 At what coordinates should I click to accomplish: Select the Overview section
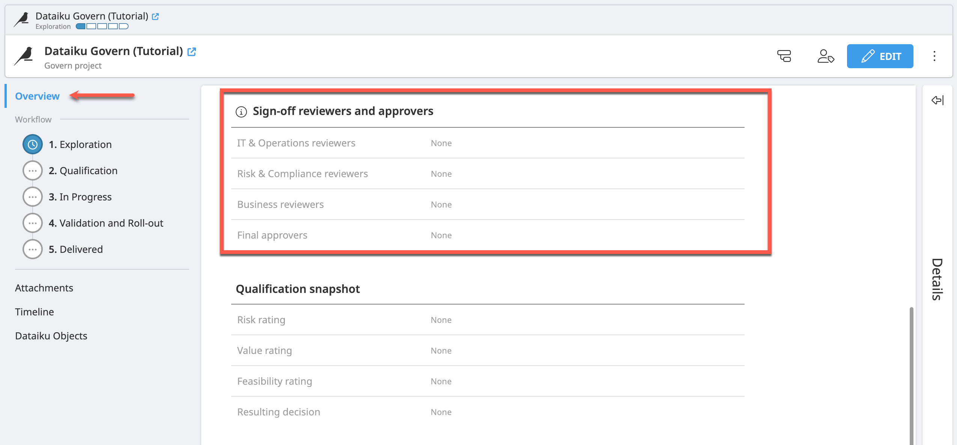pos(37,96)
